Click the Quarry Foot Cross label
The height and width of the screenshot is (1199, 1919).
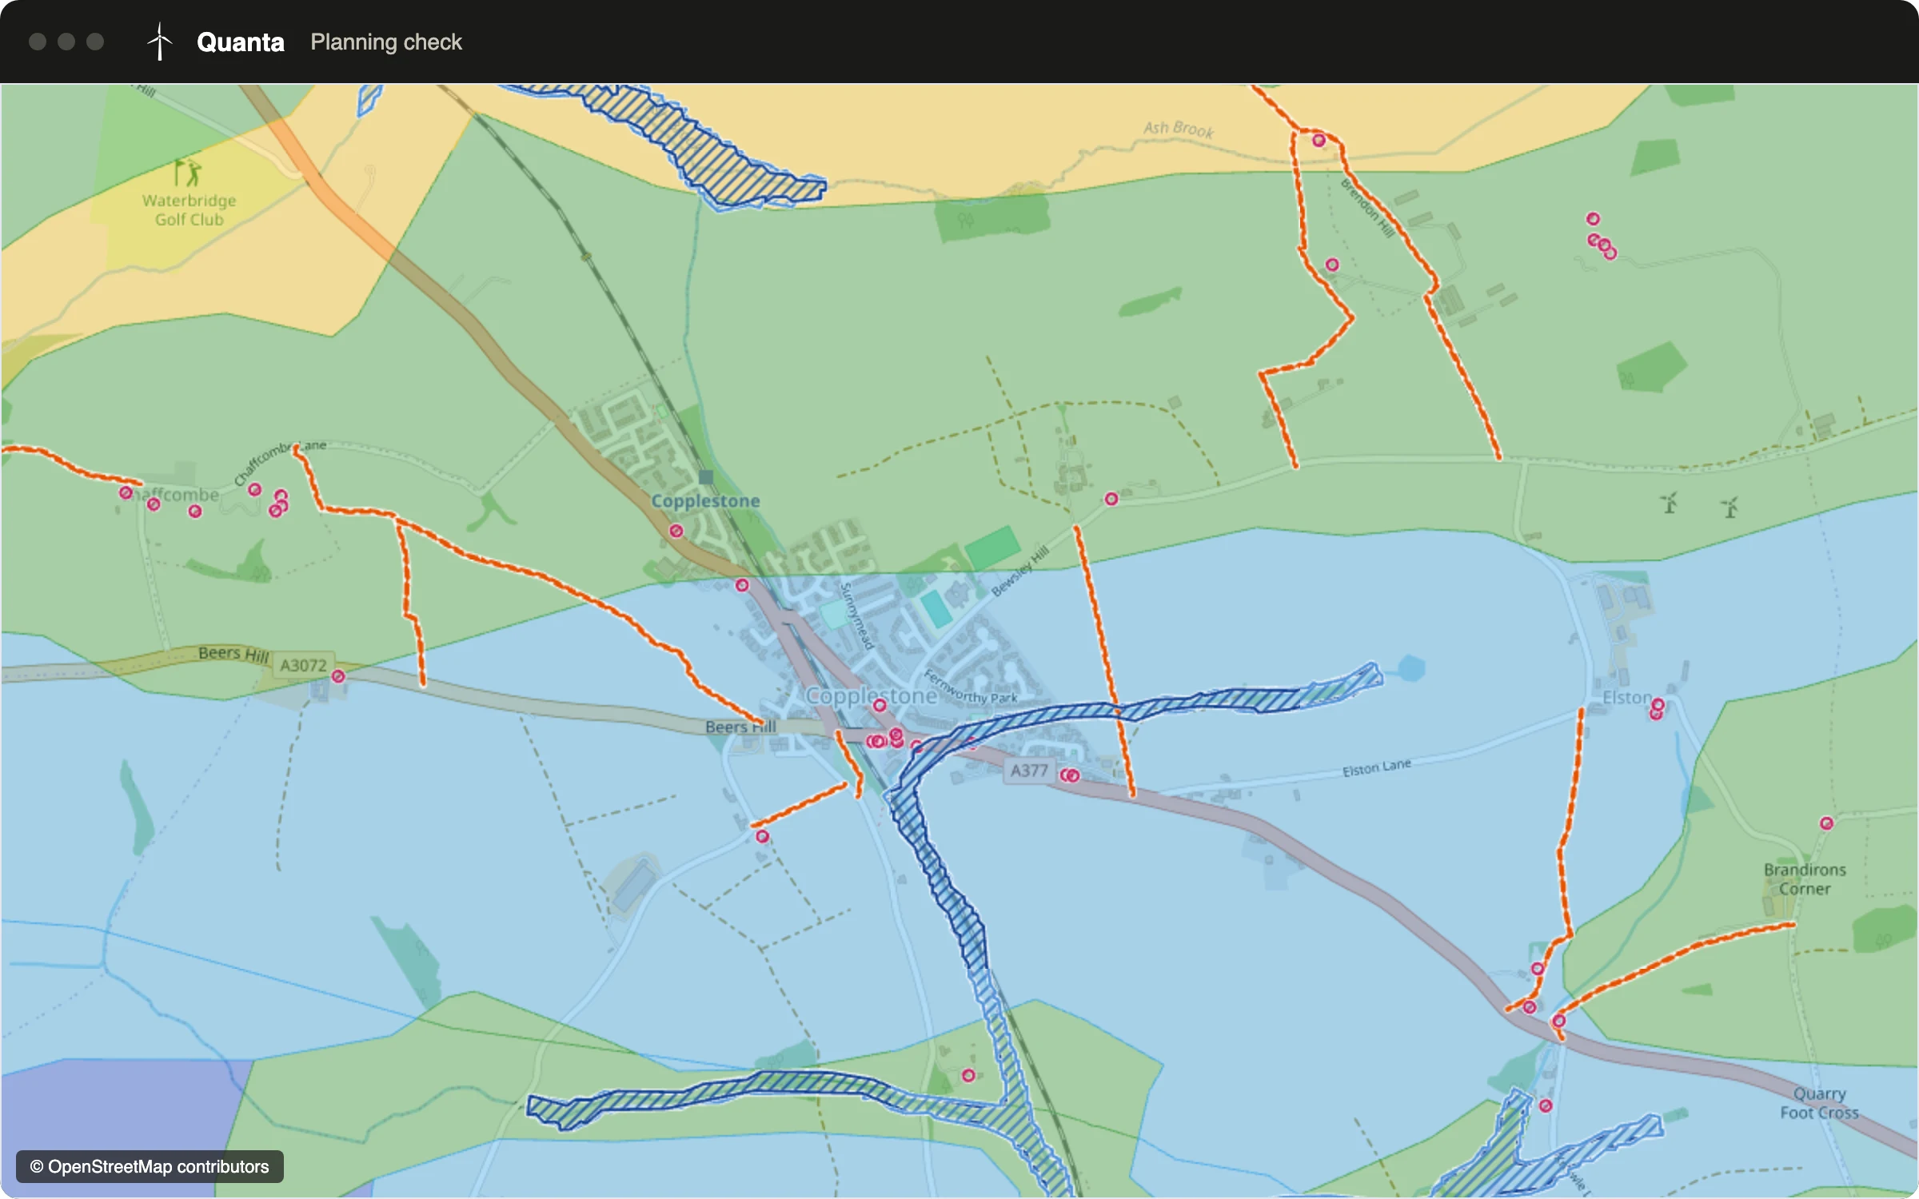tap(1819, 1103)
